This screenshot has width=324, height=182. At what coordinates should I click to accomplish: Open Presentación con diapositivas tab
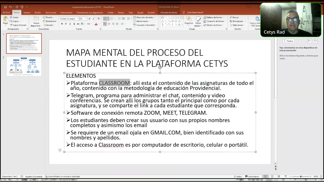[90, 12]
